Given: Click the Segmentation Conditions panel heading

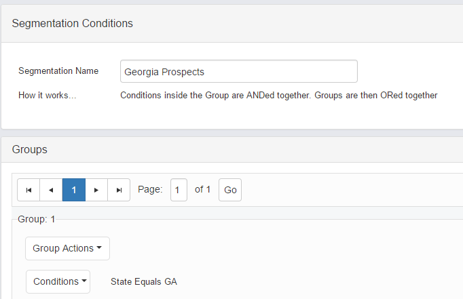Looking at the screenshot, I should 73,24.
